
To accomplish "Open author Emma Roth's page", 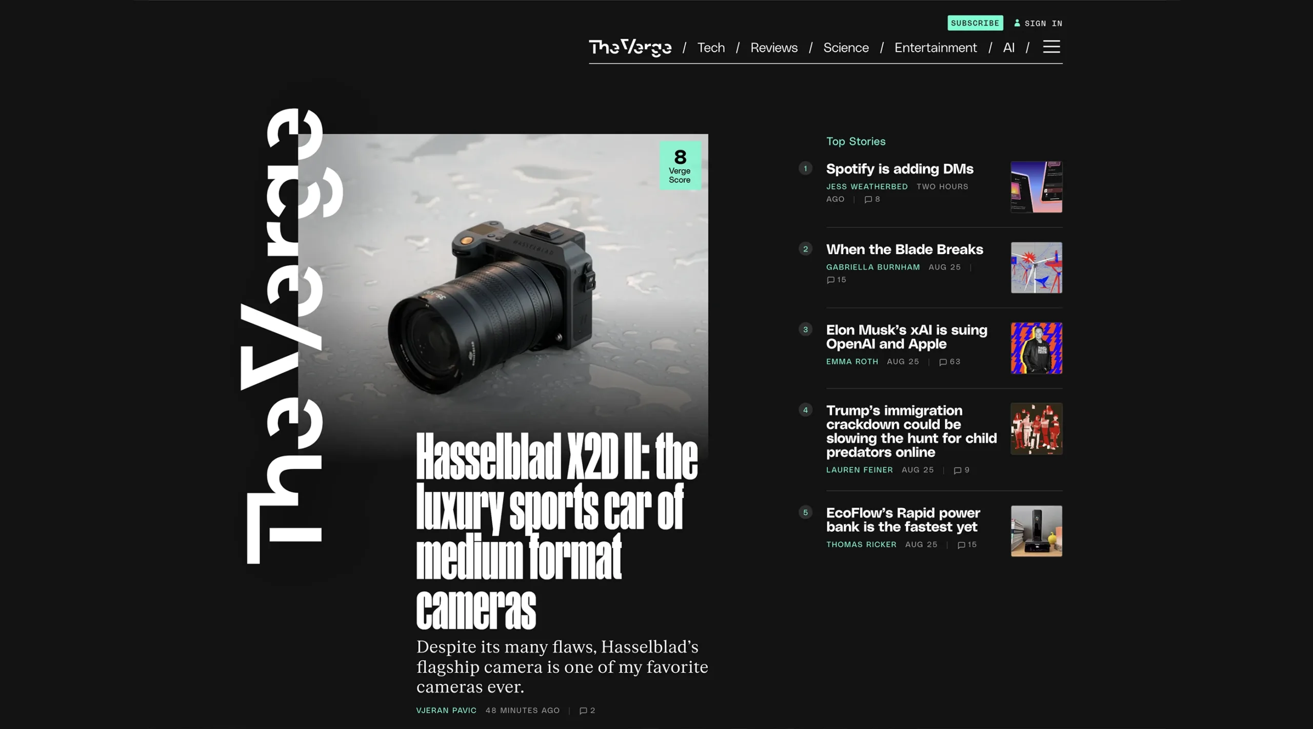I will 852,362.
